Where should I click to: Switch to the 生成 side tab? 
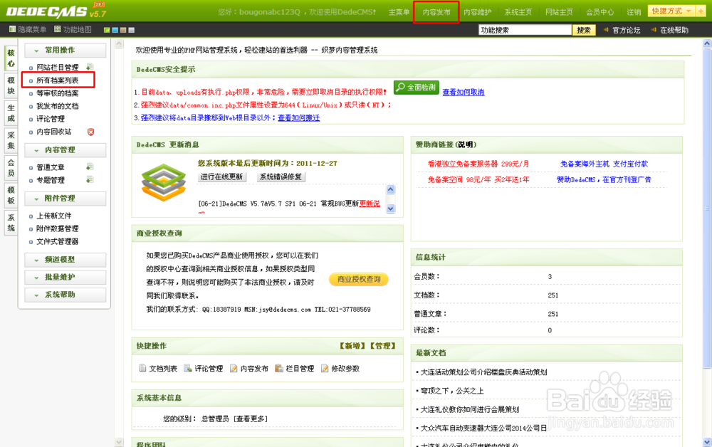pyautogui.click(x=11, y=113)
